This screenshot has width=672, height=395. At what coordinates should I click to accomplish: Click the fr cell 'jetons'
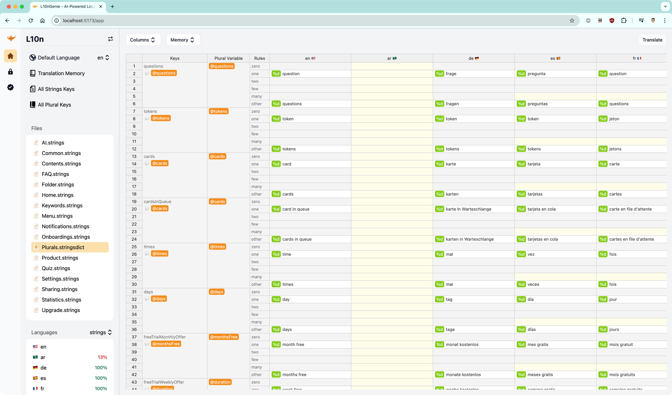(632, 149)
